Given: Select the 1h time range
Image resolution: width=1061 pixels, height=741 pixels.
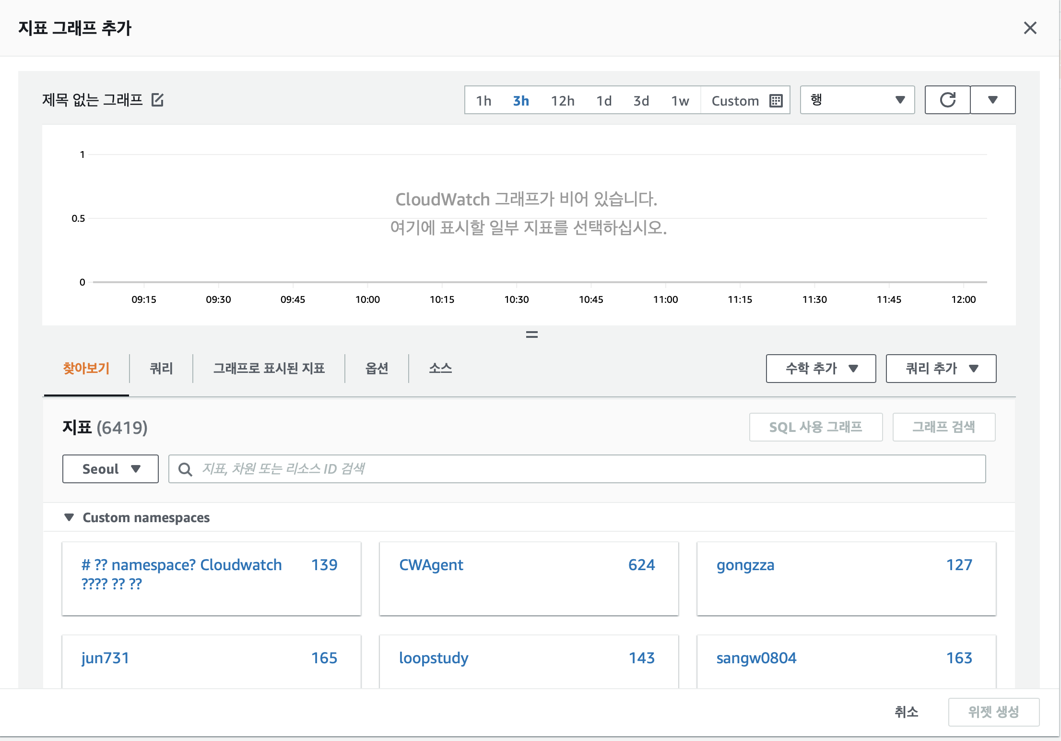Looking at the screenshot, I should pos(483,101).
